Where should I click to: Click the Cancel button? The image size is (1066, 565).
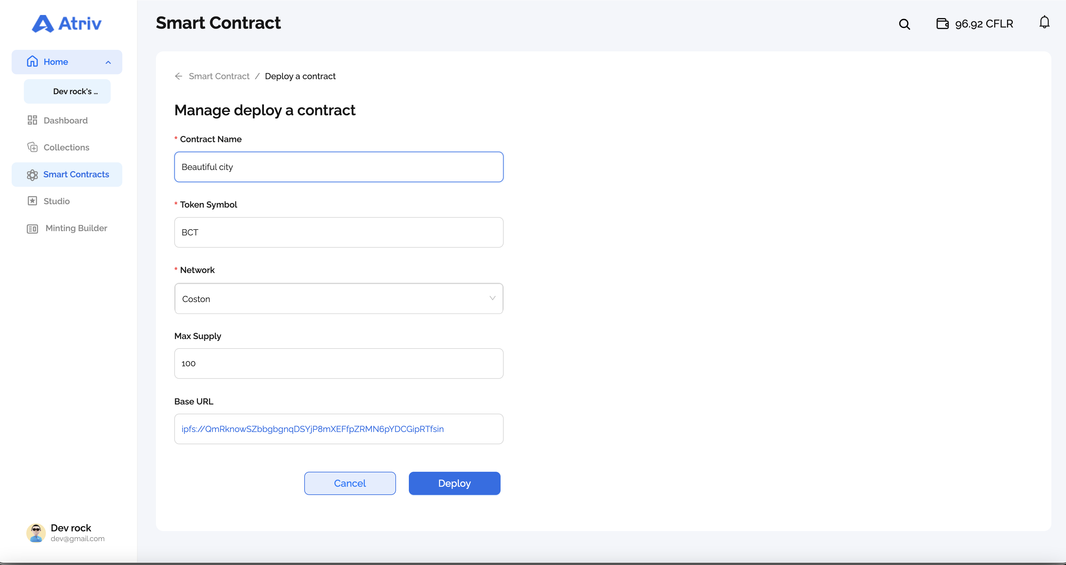coord(350,483)
